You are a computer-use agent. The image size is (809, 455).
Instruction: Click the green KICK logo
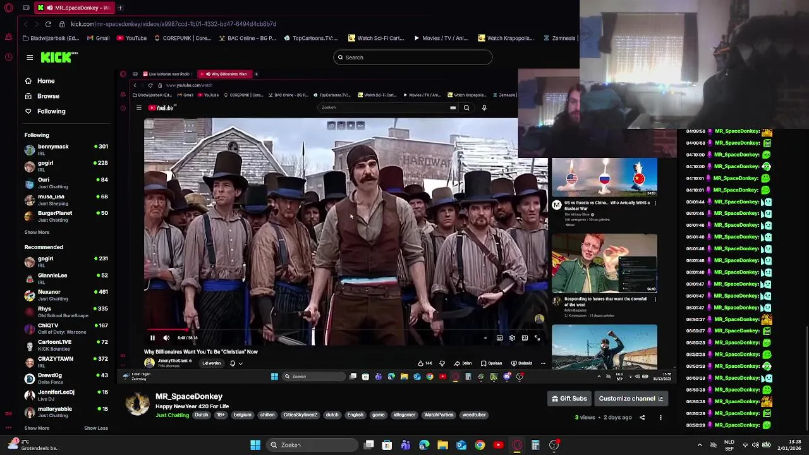58,58
